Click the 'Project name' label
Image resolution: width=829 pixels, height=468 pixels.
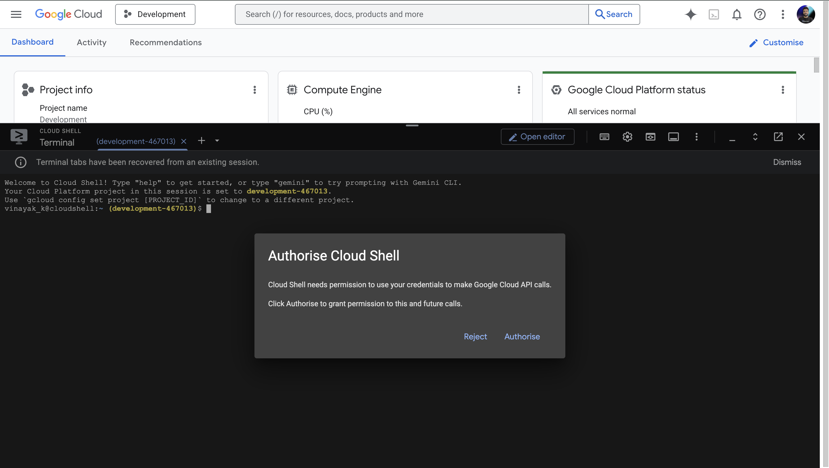(x=63, y=108)
